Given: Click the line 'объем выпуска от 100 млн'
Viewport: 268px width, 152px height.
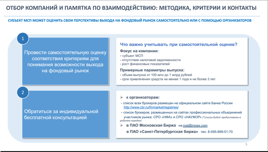Looking at the screenshot, I should pos(156,75).
